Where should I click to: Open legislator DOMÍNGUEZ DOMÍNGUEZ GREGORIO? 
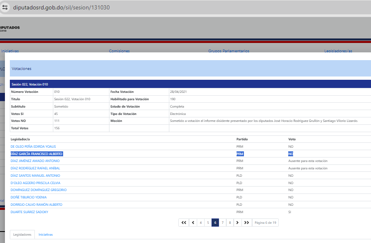(x=39, y=190)
